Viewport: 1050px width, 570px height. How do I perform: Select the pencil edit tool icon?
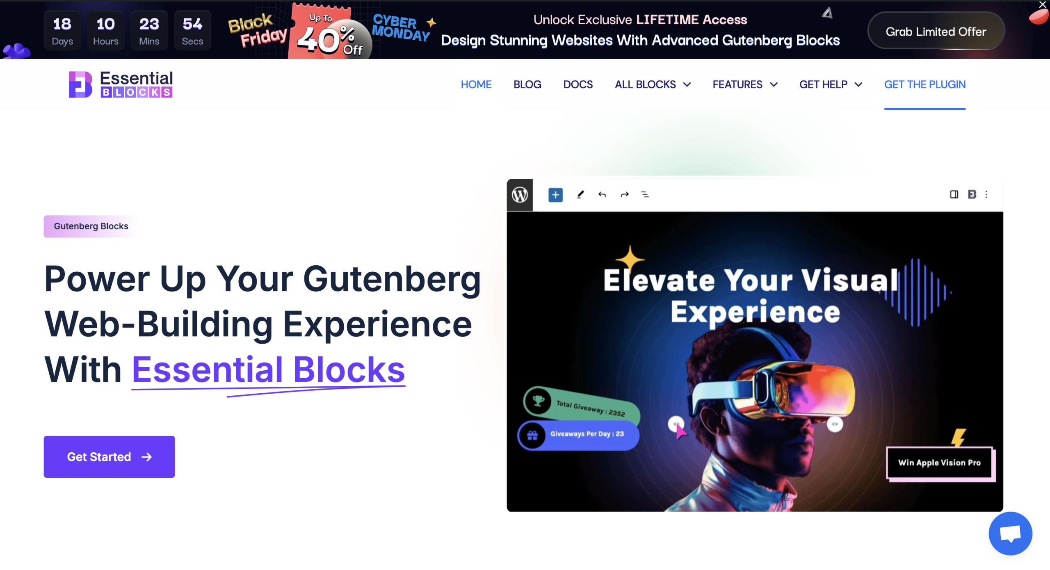(x=578, y=194)
